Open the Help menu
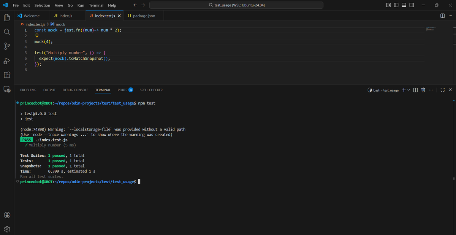 [112, 5]
